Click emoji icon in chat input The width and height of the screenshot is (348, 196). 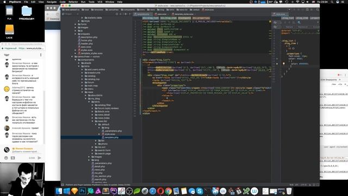point(6,158)
